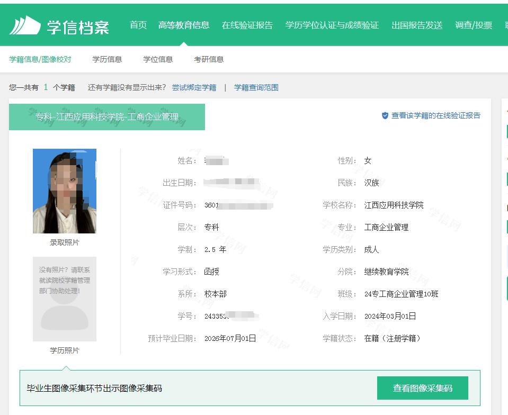
Task: Open 在线验证报告 navigation item
Action: pyautogui.click(x=247, y=25)
